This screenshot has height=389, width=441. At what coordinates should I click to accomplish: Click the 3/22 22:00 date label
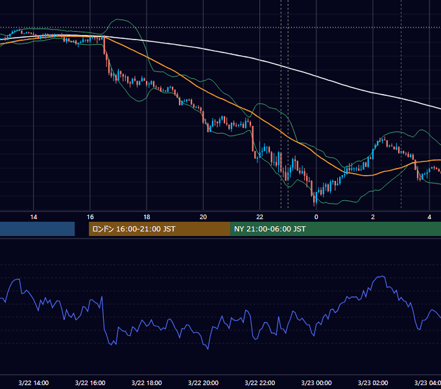(x=259, y=383)
